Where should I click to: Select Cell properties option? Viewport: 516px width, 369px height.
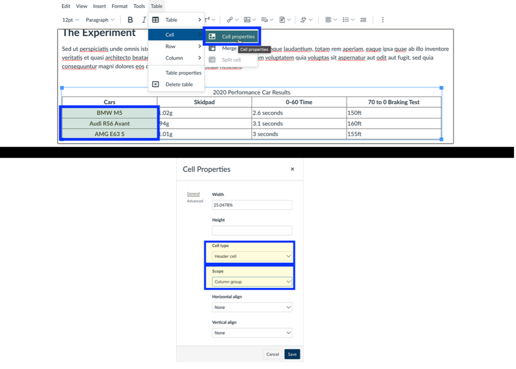tap(231, 36)
